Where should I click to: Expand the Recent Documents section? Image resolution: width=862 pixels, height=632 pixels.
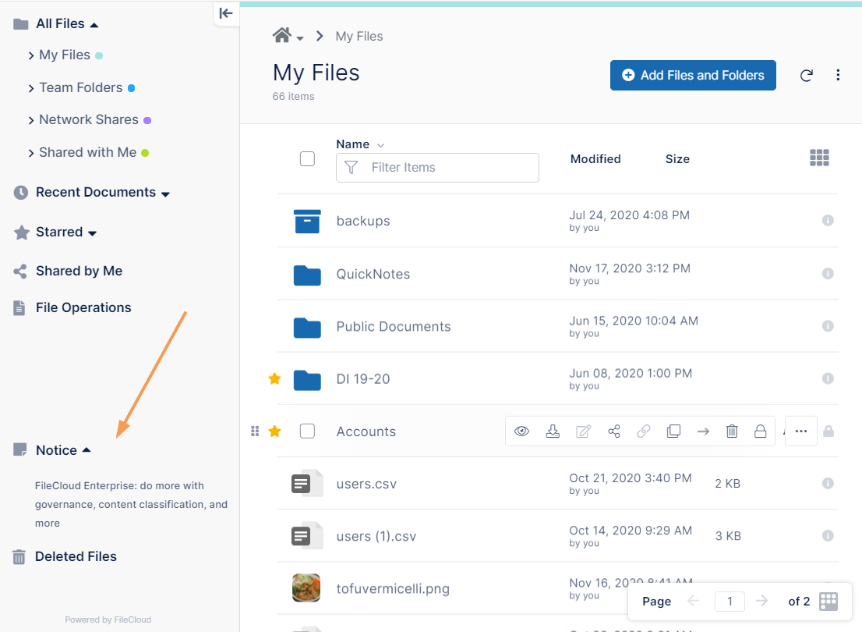tap(165, 194)
